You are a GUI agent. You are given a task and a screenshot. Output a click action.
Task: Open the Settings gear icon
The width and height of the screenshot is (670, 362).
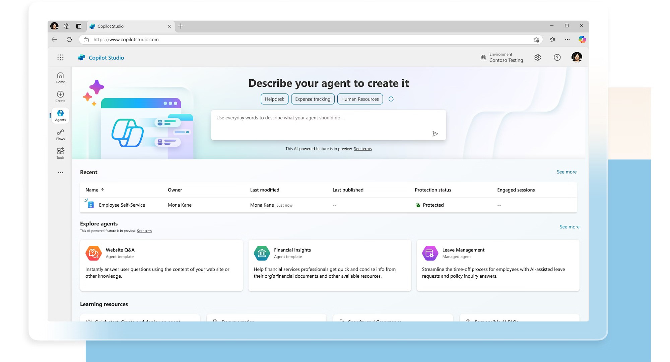coord(537,58)
